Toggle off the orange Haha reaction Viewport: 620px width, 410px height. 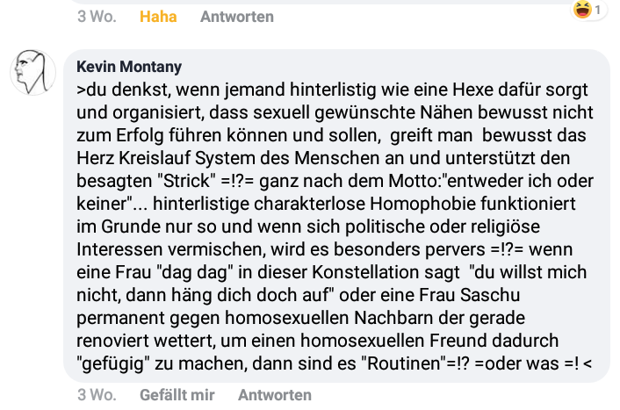pyautogui.click(x=158, y=17)
